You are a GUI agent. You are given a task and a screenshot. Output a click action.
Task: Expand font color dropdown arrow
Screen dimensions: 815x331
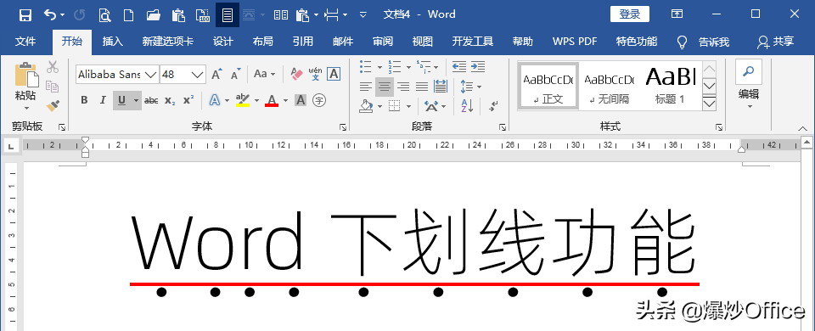tap(286, 100)
